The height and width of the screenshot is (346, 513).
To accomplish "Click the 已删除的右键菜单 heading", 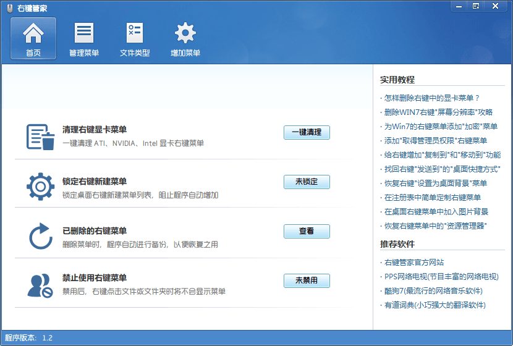I will point(95,231).
